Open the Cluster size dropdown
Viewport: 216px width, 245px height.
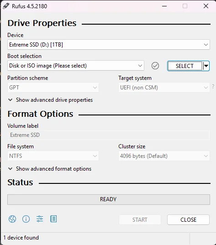[164, 156]
